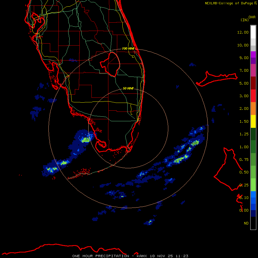Click the 0.00 legend value
258x258 pixels.
(x=244, y=210)
